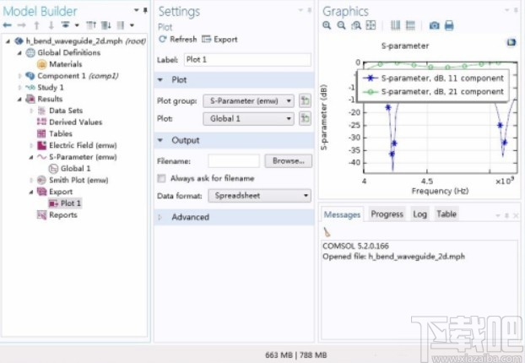Take an image snapshot of the plot
The image size is (525, 363).
coord(434,25)
